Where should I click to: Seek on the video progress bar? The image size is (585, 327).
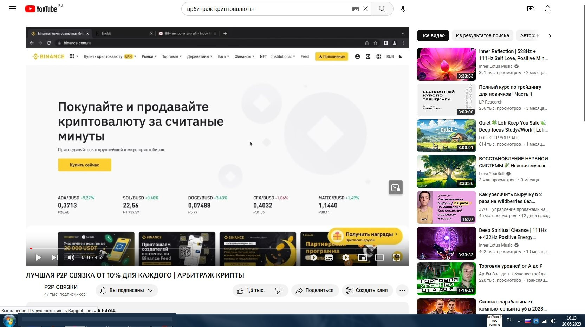coord(217,248)
